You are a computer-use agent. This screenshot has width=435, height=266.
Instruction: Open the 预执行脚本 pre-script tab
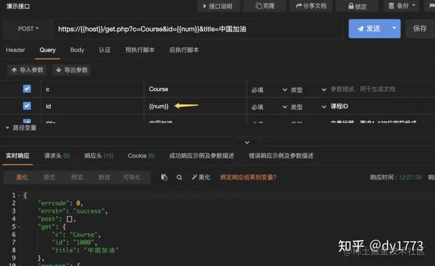click(x=140, y=50)
